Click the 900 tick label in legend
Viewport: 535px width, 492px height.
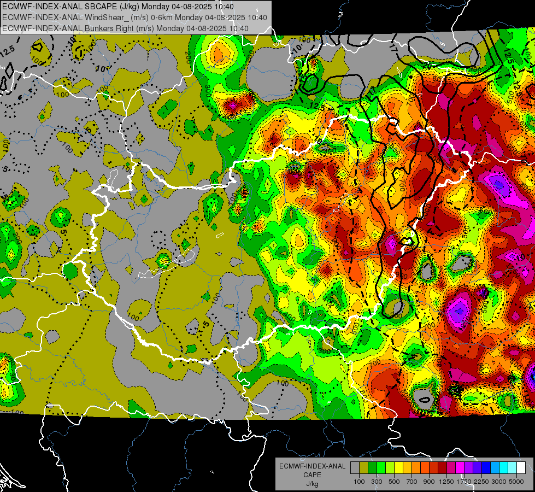(429, 482)
